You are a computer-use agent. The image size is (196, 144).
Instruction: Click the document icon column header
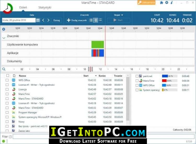[x=14, y=76]
